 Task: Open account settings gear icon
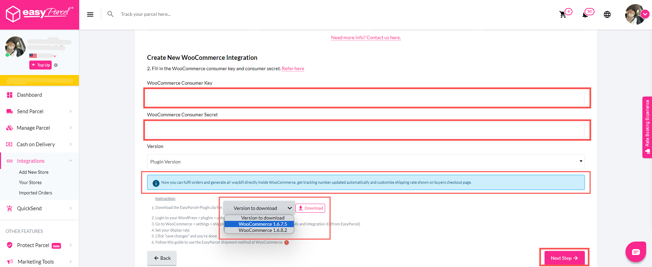[56, 65]
